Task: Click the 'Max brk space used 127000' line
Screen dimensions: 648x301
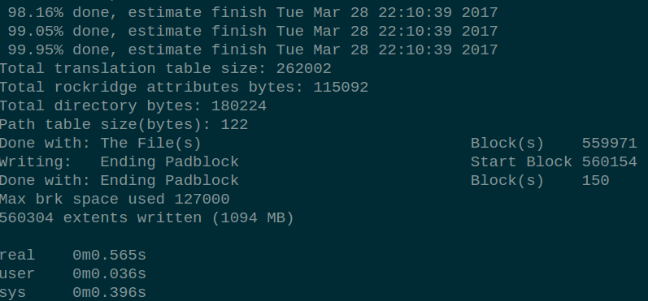Action: 115,199
